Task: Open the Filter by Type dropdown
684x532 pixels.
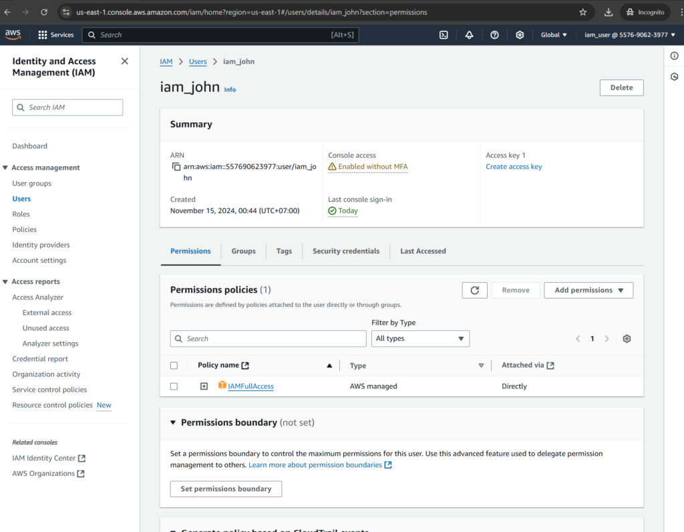Action: click(420, 339)
